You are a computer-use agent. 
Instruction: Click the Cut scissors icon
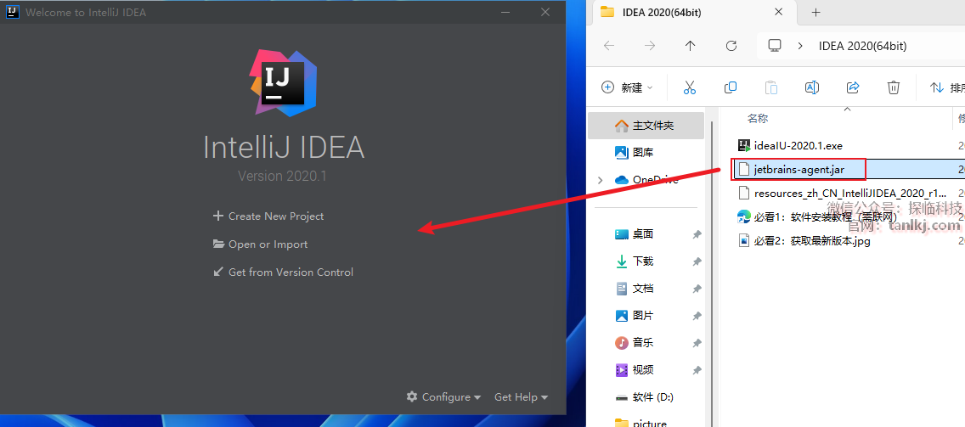689,87
